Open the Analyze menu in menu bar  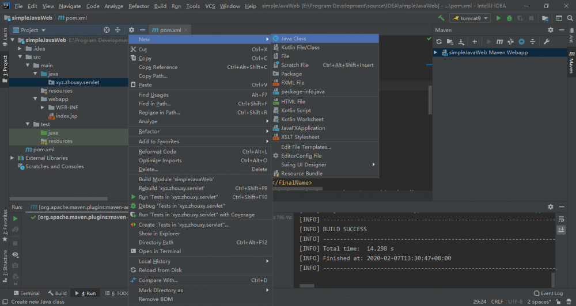113,6
